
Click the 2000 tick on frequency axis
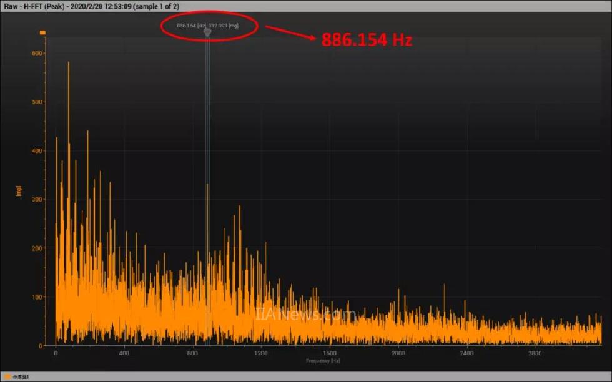(x=398, y=353)
